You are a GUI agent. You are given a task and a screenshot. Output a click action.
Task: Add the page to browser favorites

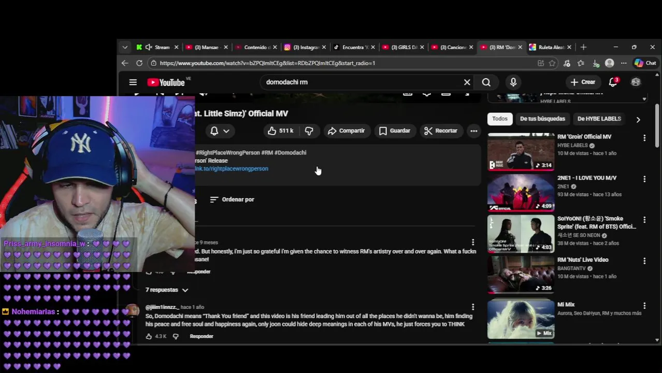pyautogui.click(x=552, y=63)
